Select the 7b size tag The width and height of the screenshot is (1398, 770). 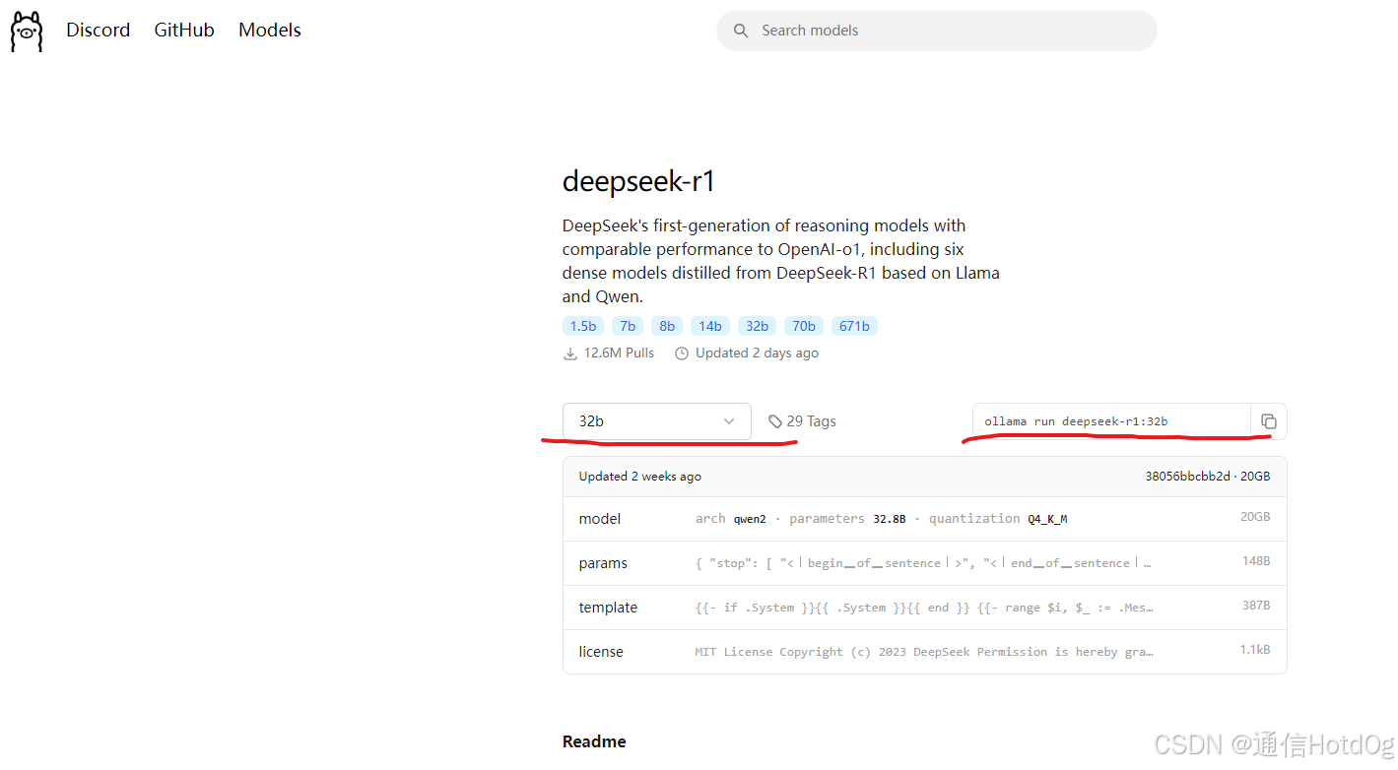[628, 326]
